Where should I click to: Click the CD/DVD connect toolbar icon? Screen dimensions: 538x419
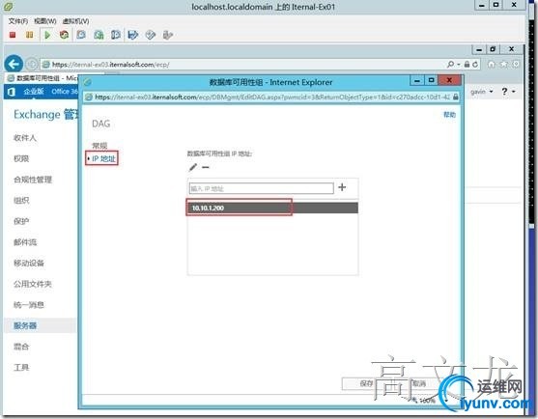(x=151, y=35)
